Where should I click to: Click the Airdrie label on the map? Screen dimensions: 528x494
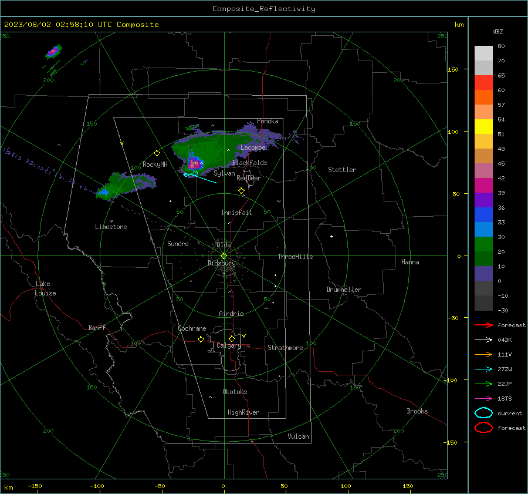231,314
